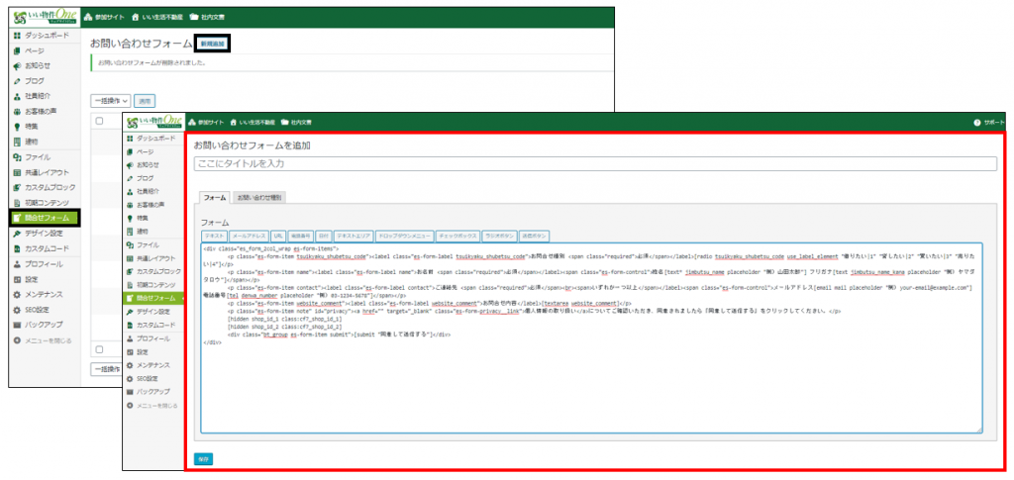Screen dimensions: 1014x480
Task: Select the フォーム tab
Action: coord(215,198)
